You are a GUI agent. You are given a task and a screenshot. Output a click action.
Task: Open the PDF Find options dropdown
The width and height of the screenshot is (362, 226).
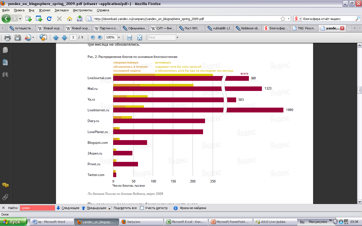pos(177,37)
